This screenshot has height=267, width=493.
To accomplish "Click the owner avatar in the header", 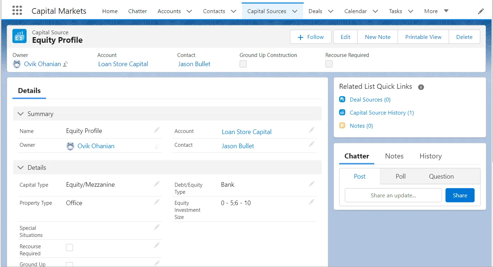I will point(17,64).
